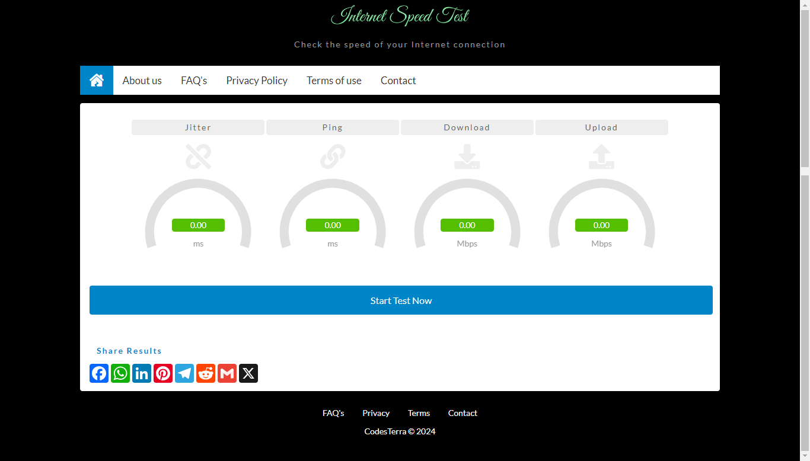Open the Contact page from the navigation bar

398,80
